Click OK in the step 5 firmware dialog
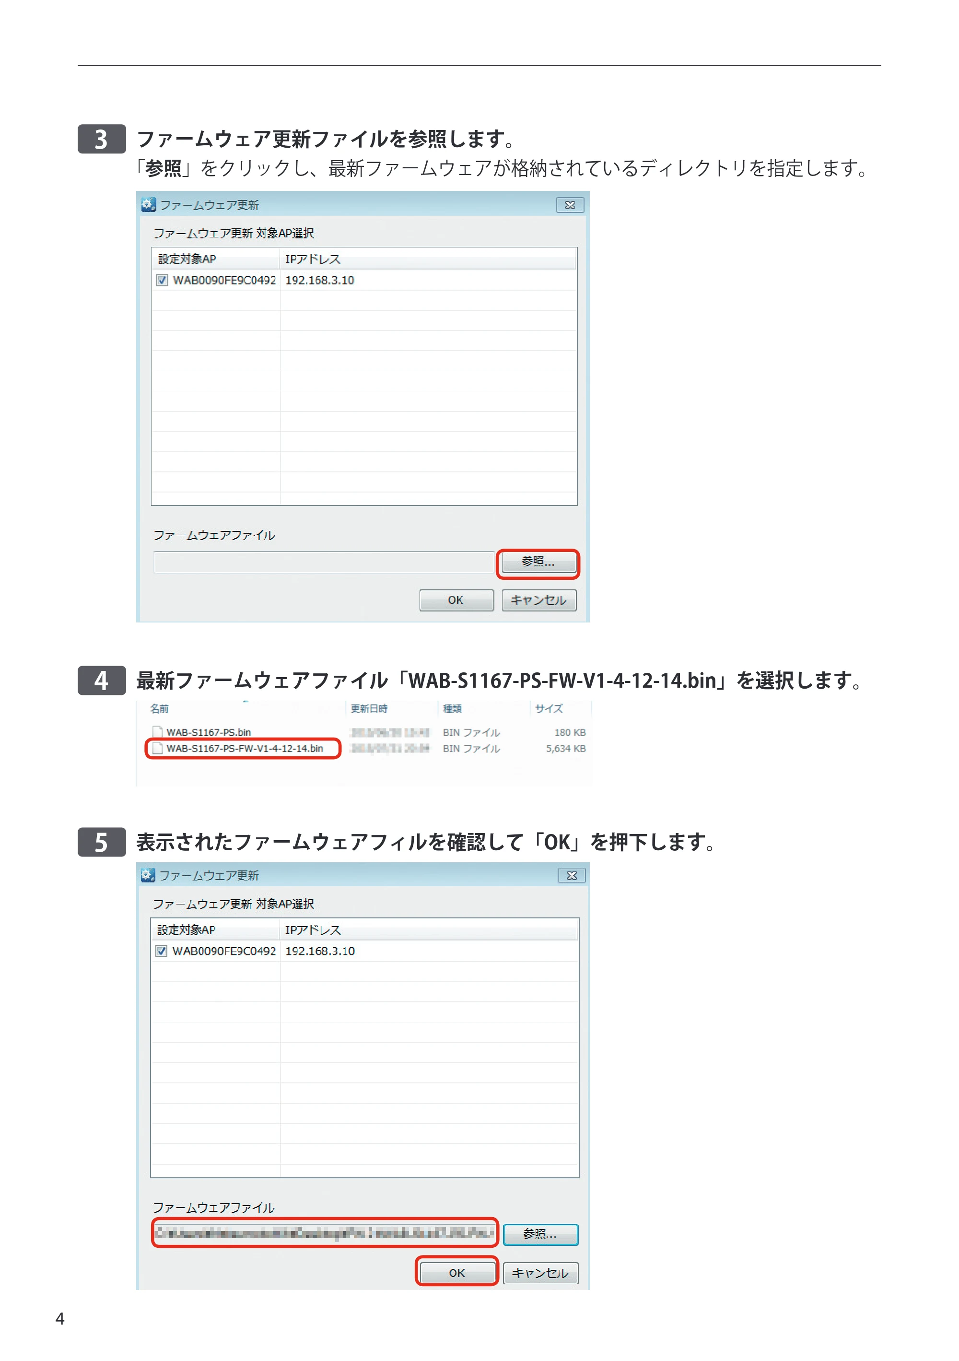 click(456, 1273)
